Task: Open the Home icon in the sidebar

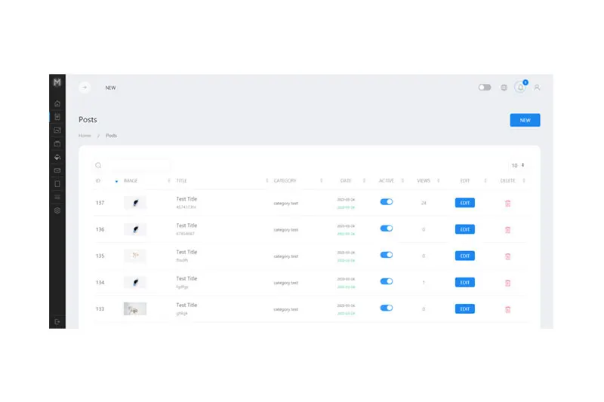Action: 57,103
